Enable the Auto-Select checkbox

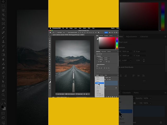56,33
